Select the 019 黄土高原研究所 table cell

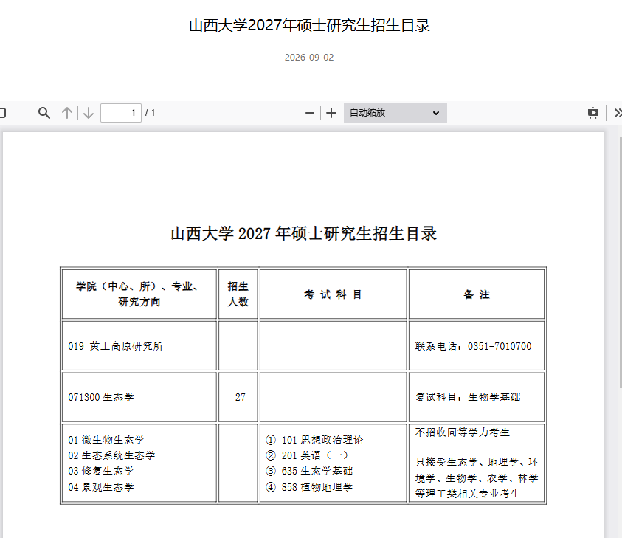click(139, 346)
